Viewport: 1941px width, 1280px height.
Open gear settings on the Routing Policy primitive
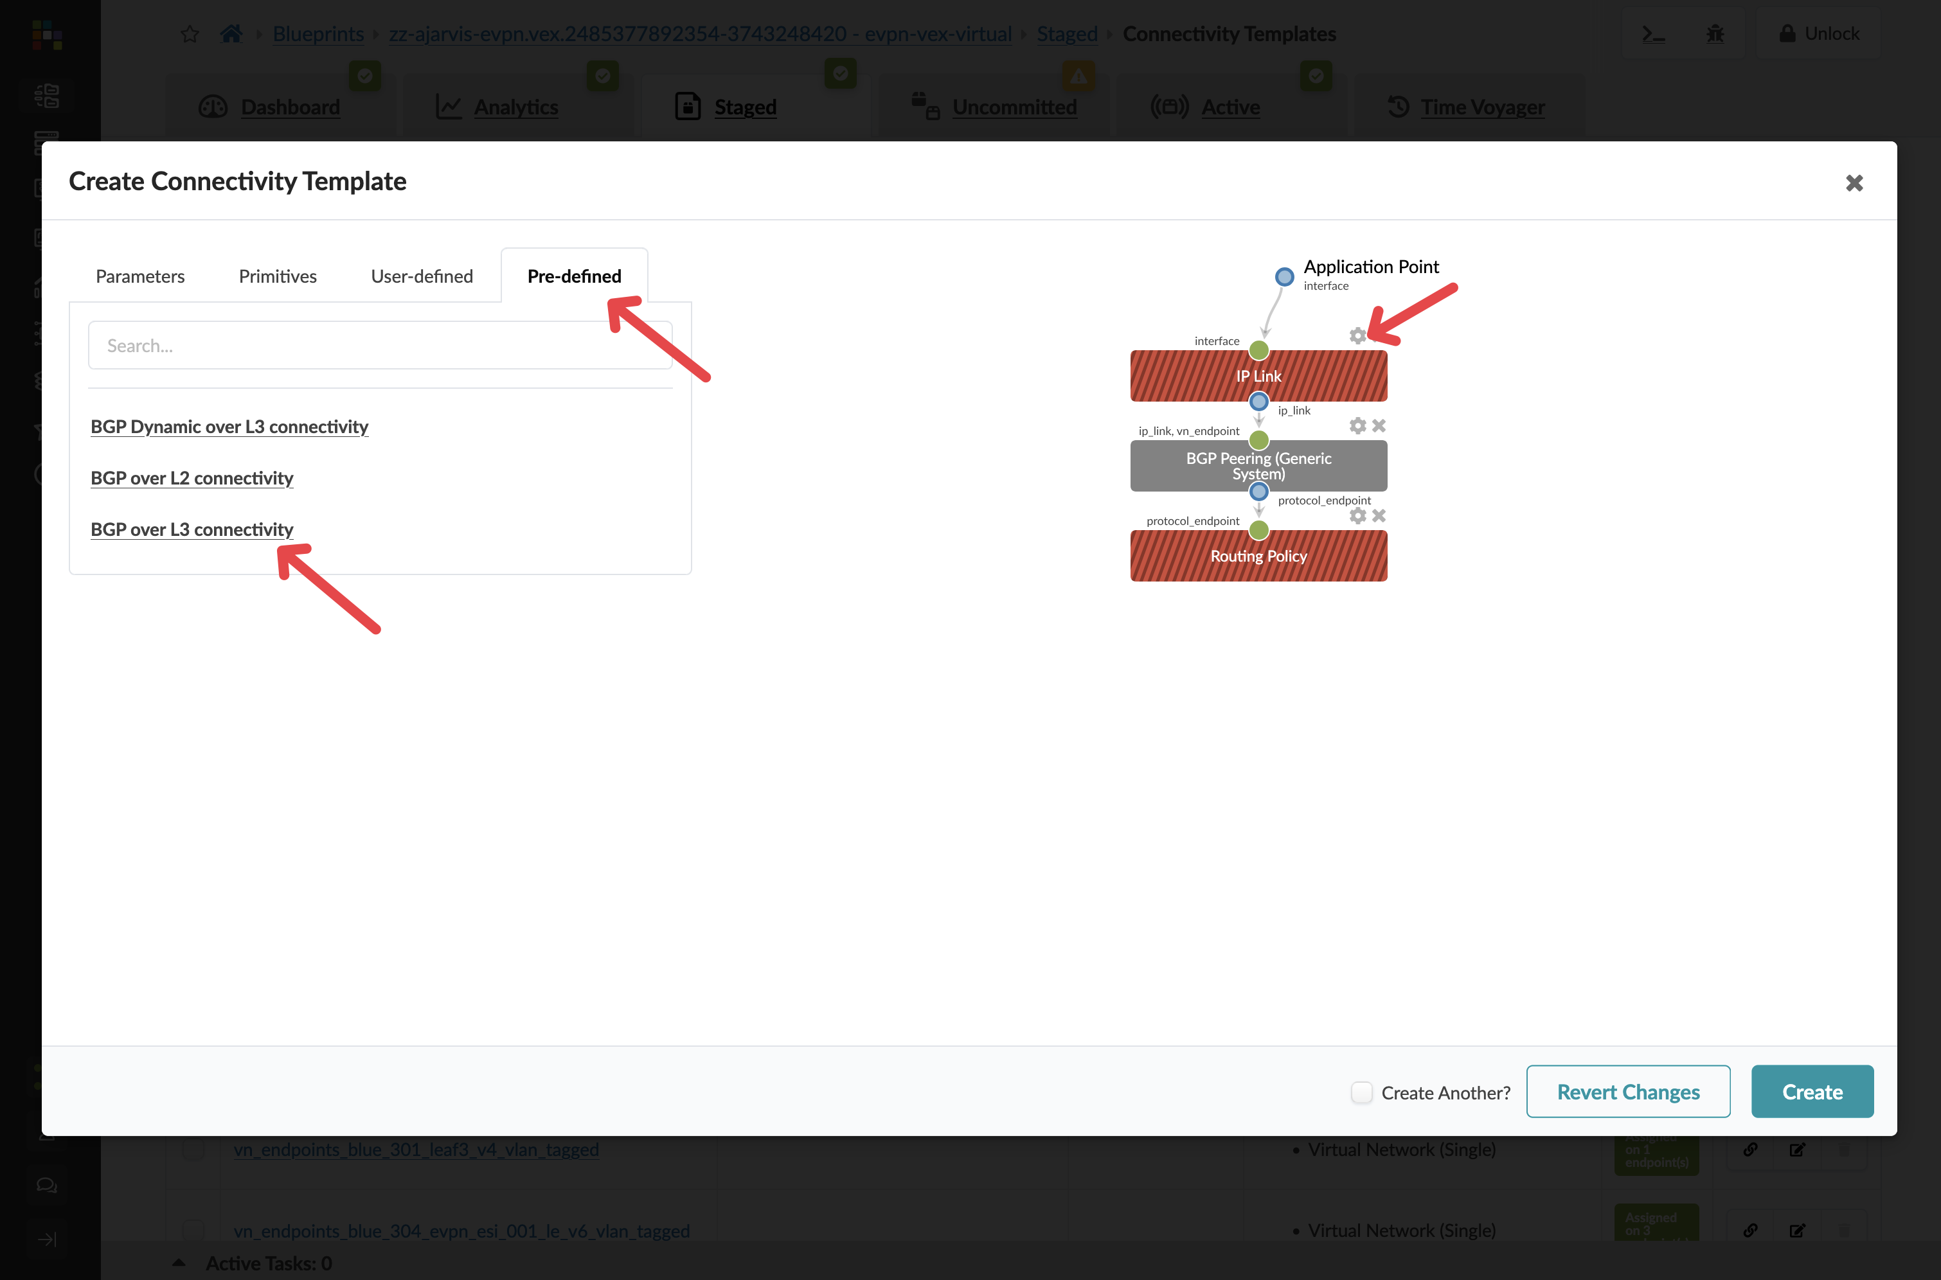pos(1357,515)
